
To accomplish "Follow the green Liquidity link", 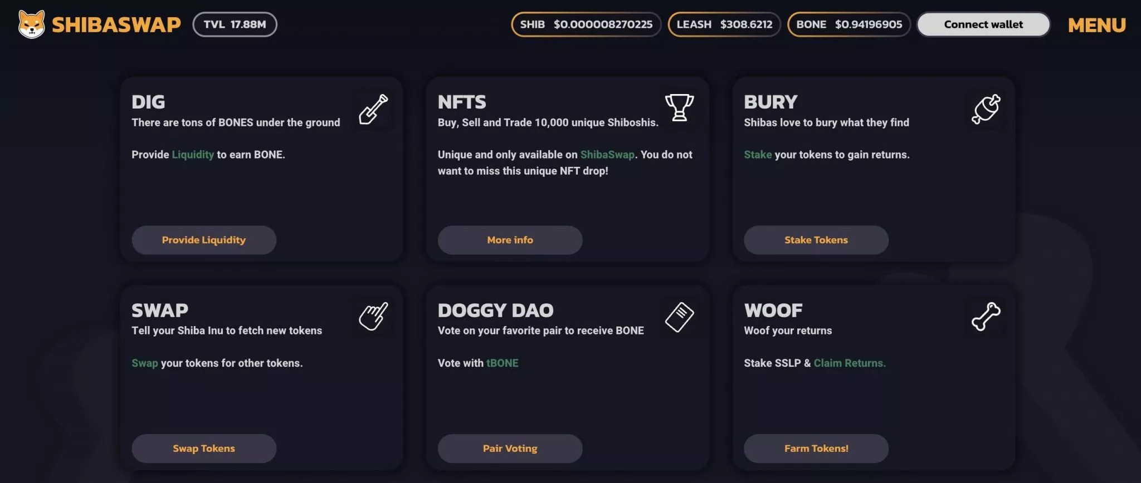I will click(x=193, y=155).
